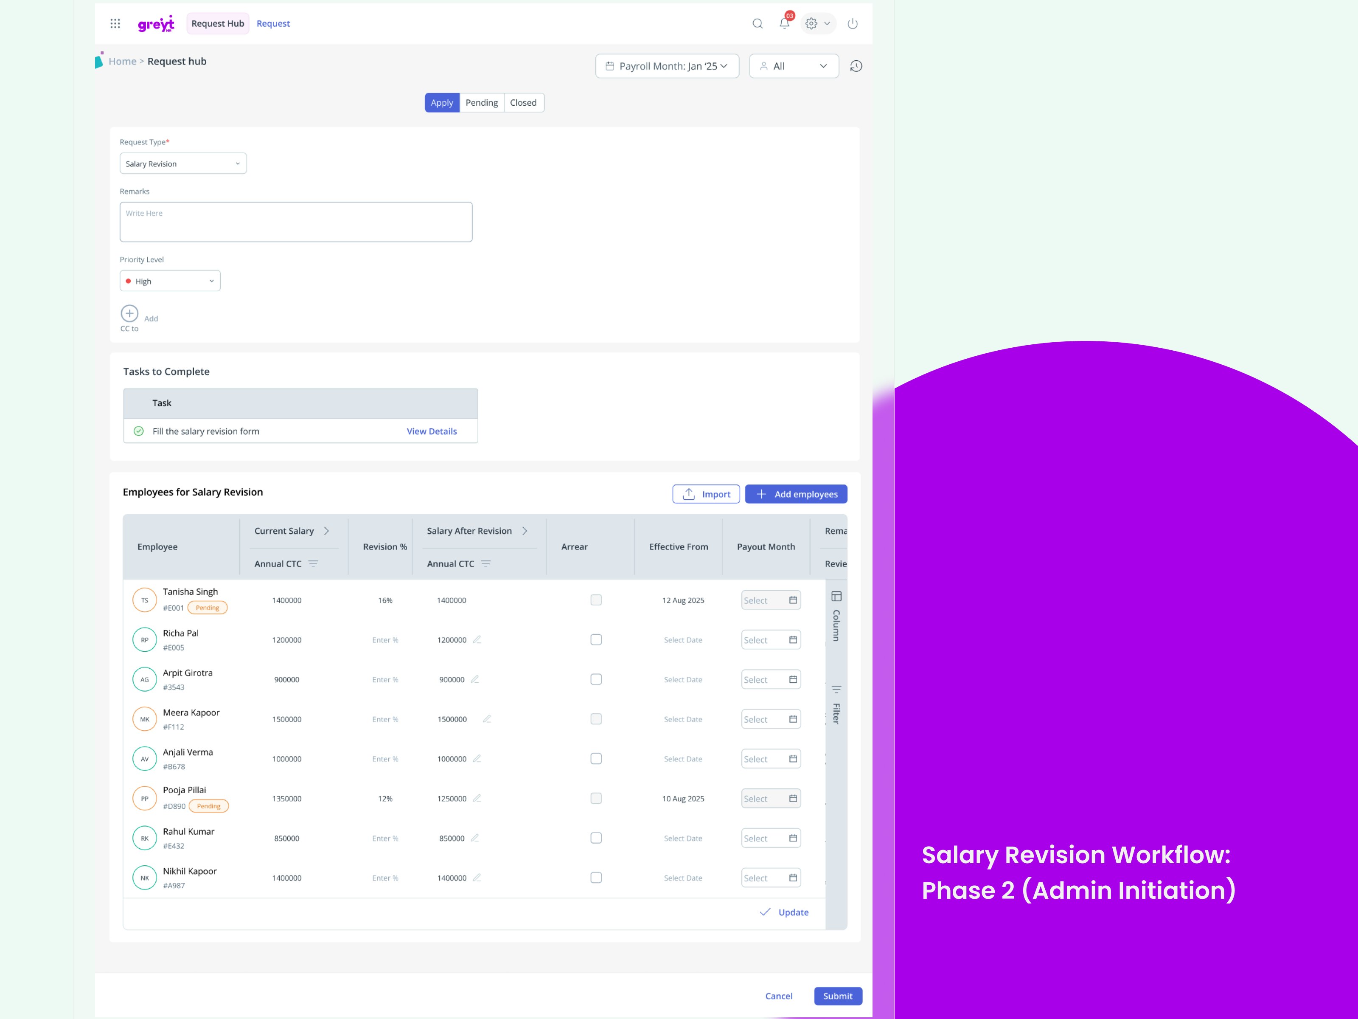1358x1019 pixels.
Task: Open Payroll Month Jan '25 dropdown
Action: pyautogui.click(x=667, y=66)
